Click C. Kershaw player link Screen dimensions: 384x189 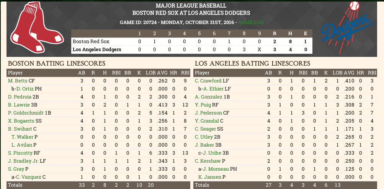[208, 161]
